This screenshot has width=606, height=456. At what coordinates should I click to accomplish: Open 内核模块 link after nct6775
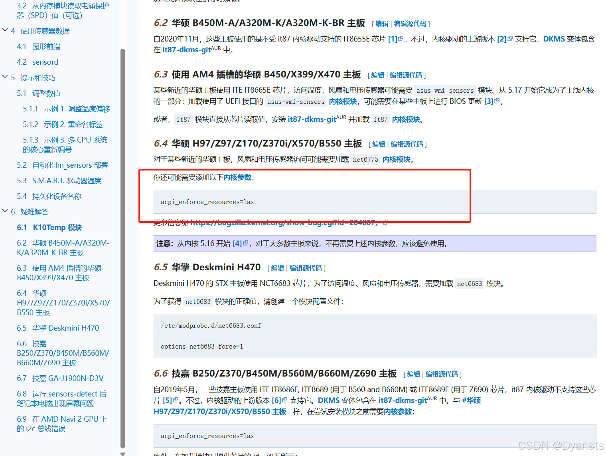pos(397,159)
